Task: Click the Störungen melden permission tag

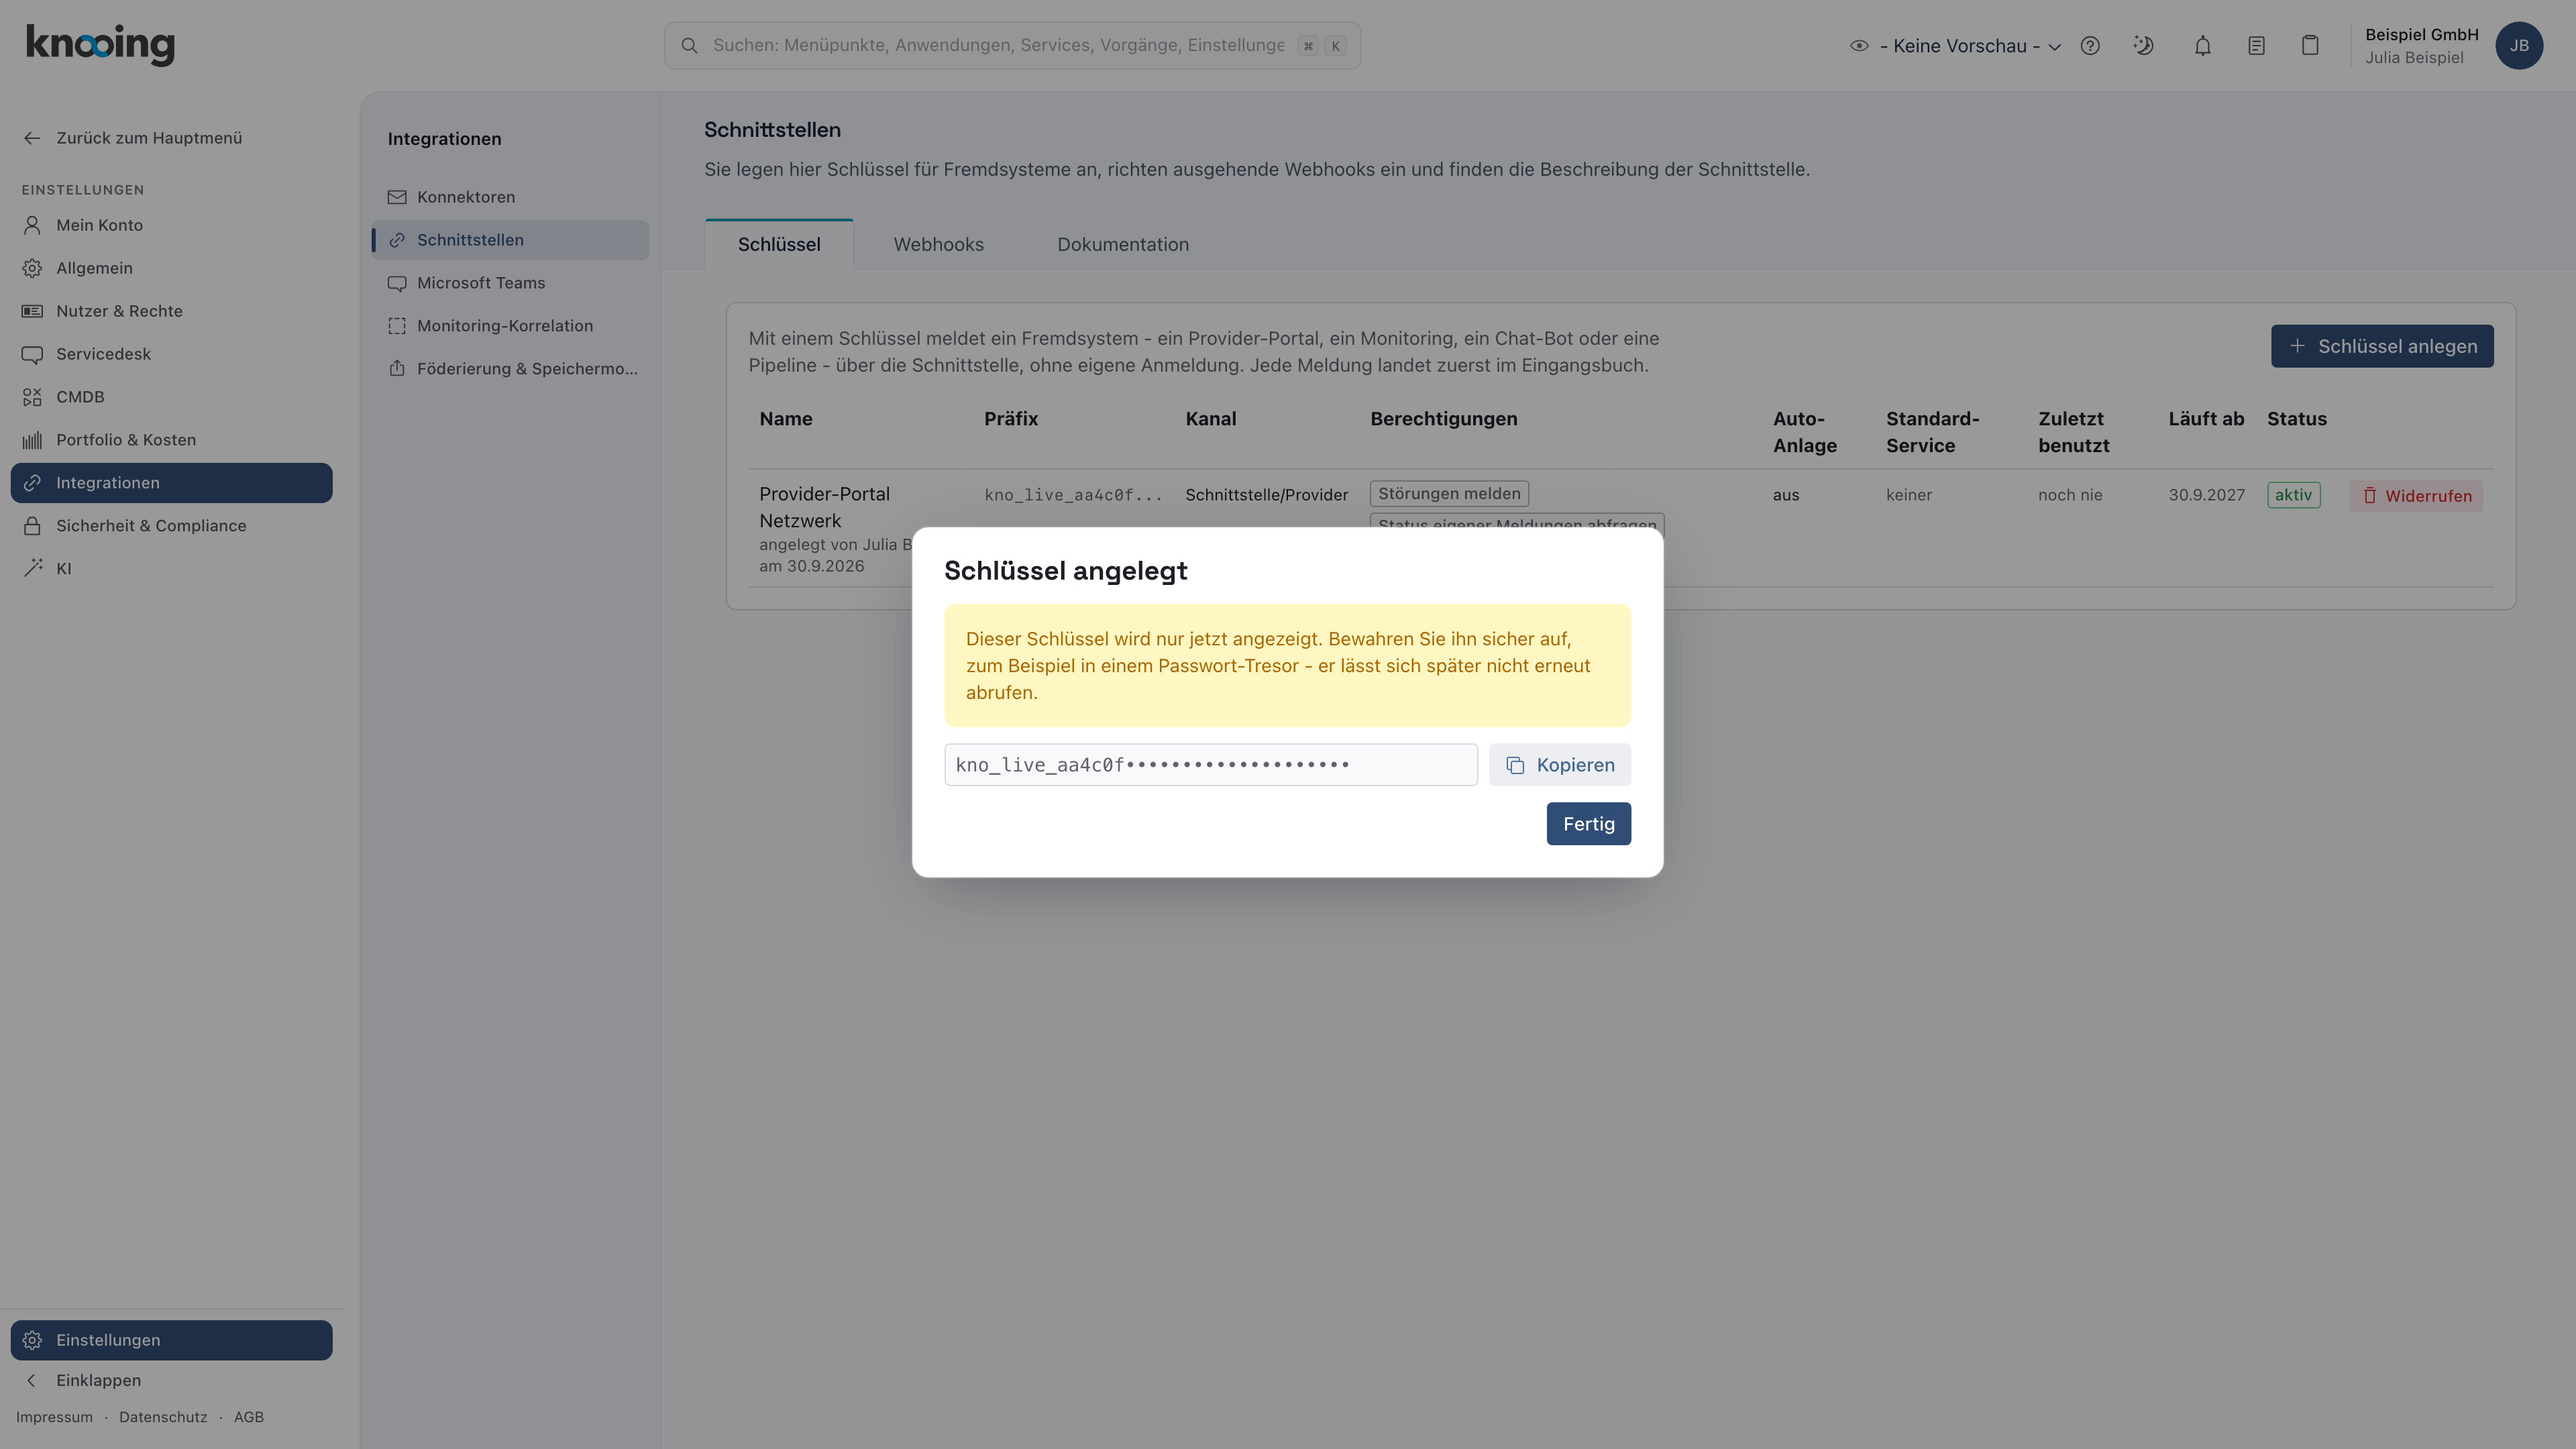Action: (x=1449, y=493)
